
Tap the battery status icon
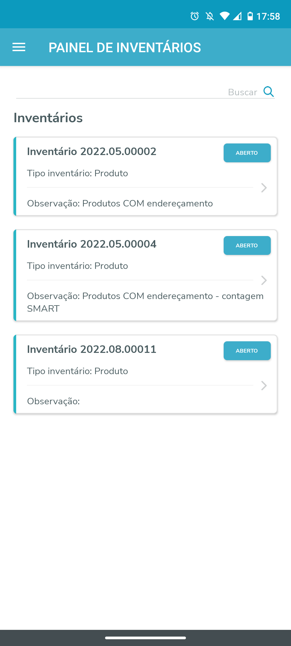(250, 16)
